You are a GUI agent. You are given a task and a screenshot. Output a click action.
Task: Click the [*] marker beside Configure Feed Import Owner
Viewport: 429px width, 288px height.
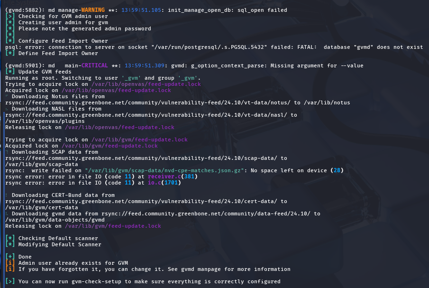tap(10, 41)
